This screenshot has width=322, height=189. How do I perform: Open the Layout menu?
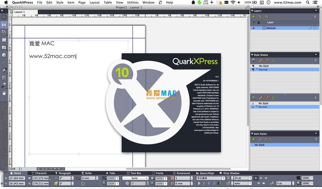click(x=94, y=3)
